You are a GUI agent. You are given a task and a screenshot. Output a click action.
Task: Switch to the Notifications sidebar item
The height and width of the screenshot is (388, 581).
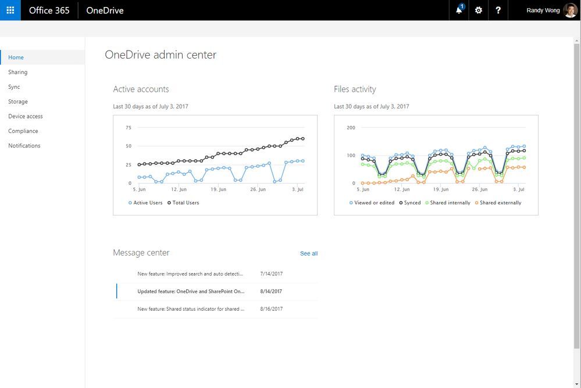(24, 145)
